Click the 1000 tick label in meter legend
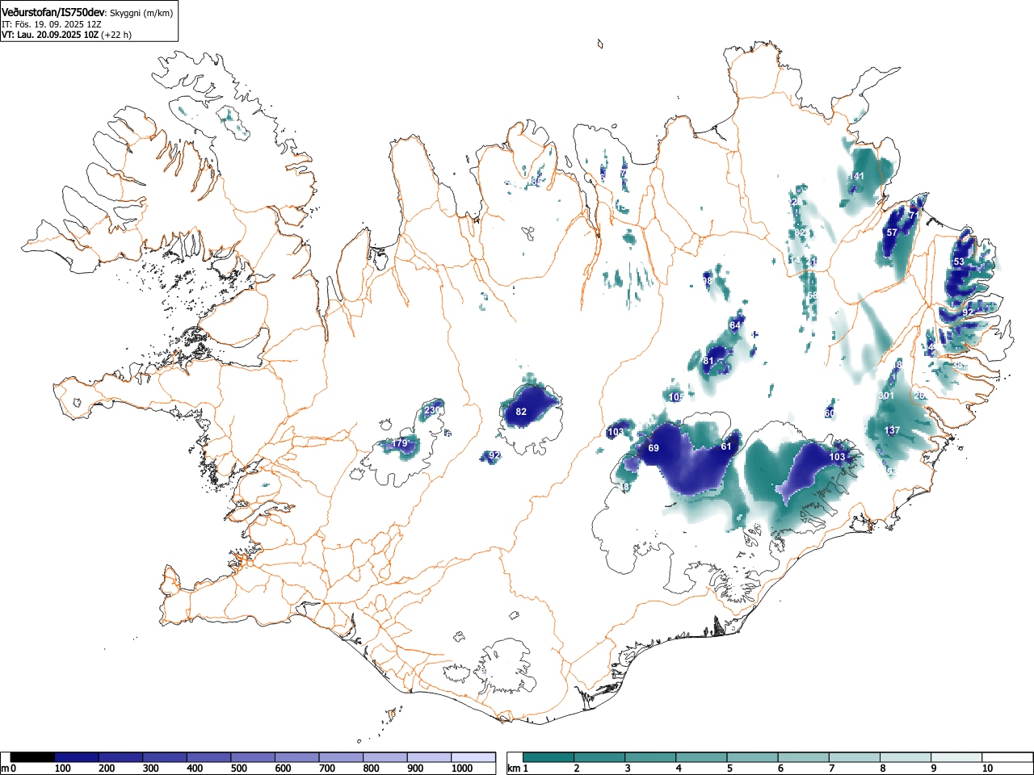This screenshot has height=775, width=1034. pyautogui.click(x=461, y=769)
